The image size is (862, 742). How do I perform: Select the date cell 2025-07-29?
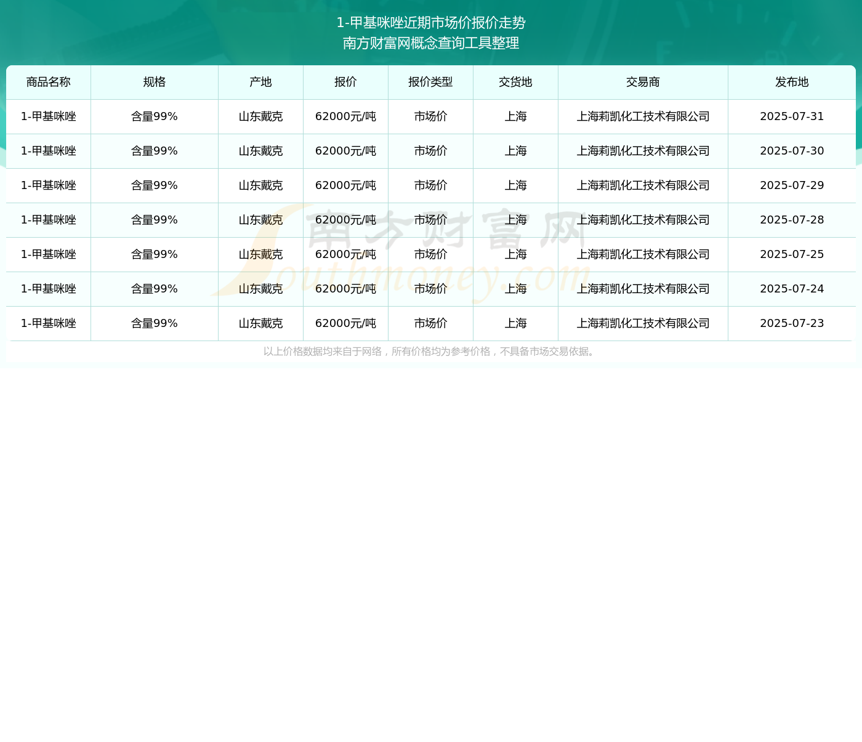[x=792, y=185]
